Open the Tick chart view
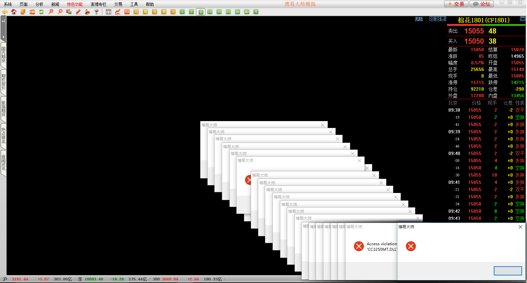The height and width of the screenshot is (283, 527). tap(127, 12)
